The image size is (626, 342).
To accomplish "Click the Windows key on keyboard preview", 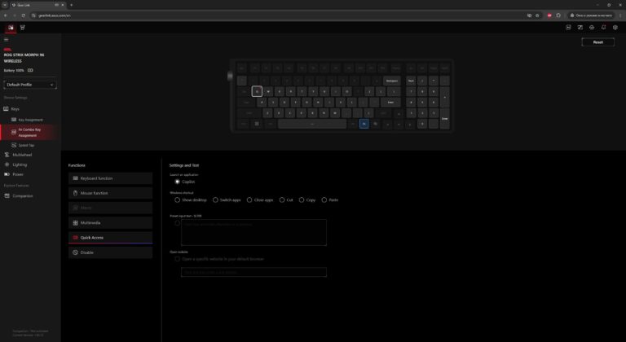I will tap(257, 124).
